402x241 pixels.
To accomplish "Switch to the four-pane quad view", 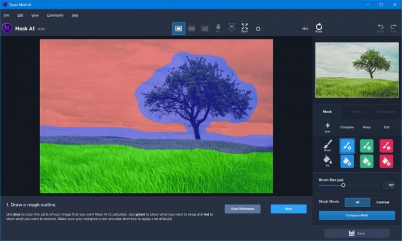I will click(x=205, y=29).
